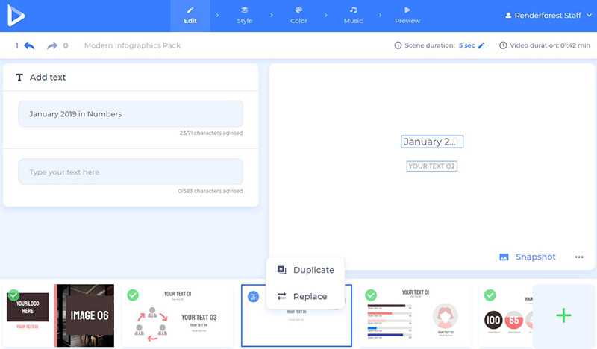Screen dimensions: 597x349
Task: Click the video duration clock icon
Action: click(x=503, y=45)
